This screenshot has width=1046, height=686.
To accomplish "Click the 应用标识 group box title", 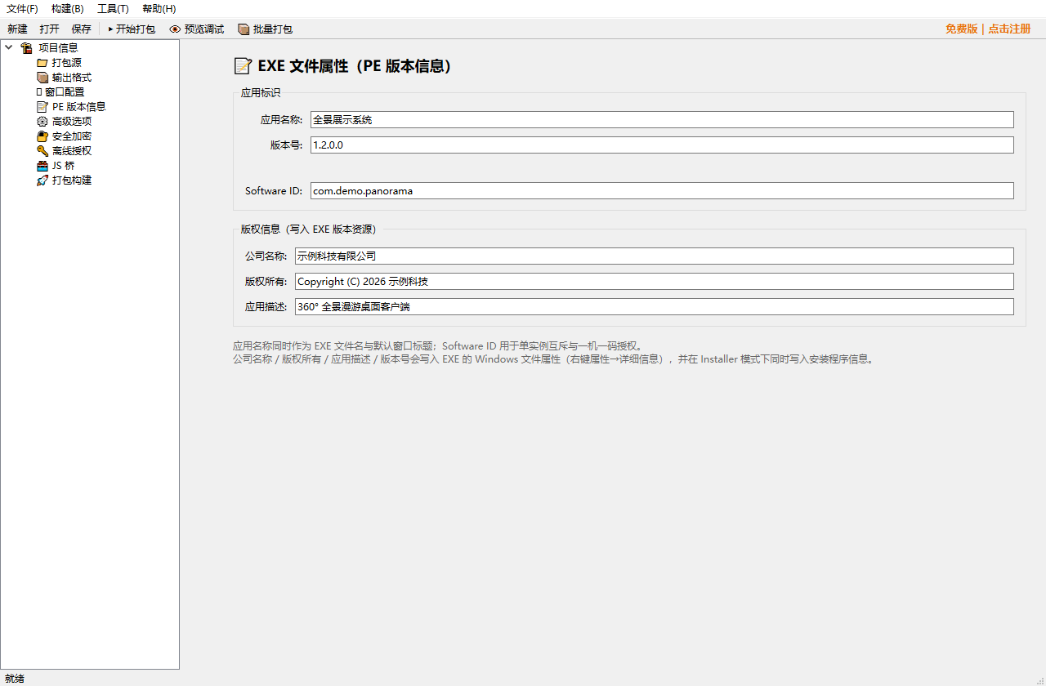I will pos(261,92).
